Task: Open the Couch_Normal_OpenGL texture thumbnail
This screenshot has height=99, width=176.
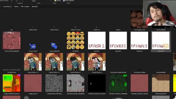Action: coord(12,40)
